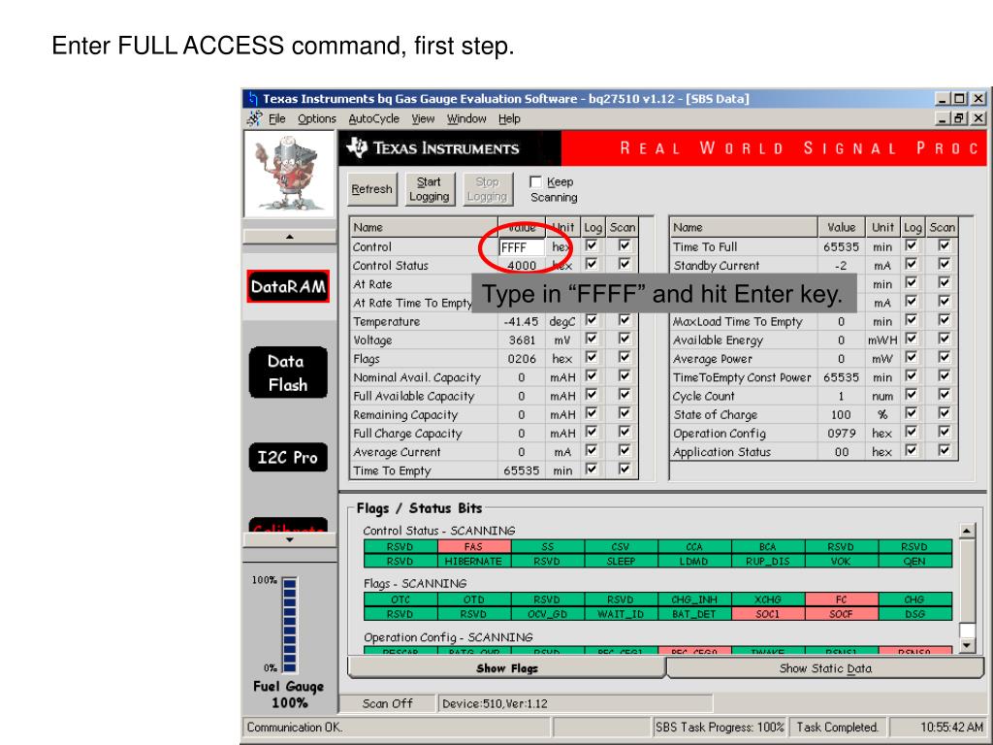Click the left table Name column header
993x745 pixels.
pyautogui.click(x=424, y=227)
